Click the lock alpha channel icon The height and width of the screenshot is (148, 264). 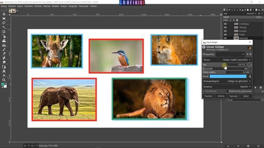click(x=237, y=20)
